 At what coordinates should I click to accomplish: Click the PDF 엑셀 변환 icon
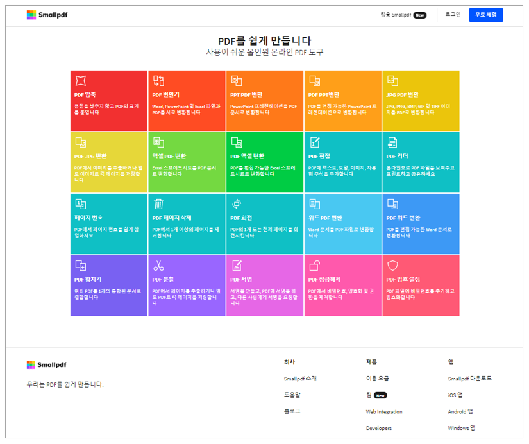coord(237,142)
